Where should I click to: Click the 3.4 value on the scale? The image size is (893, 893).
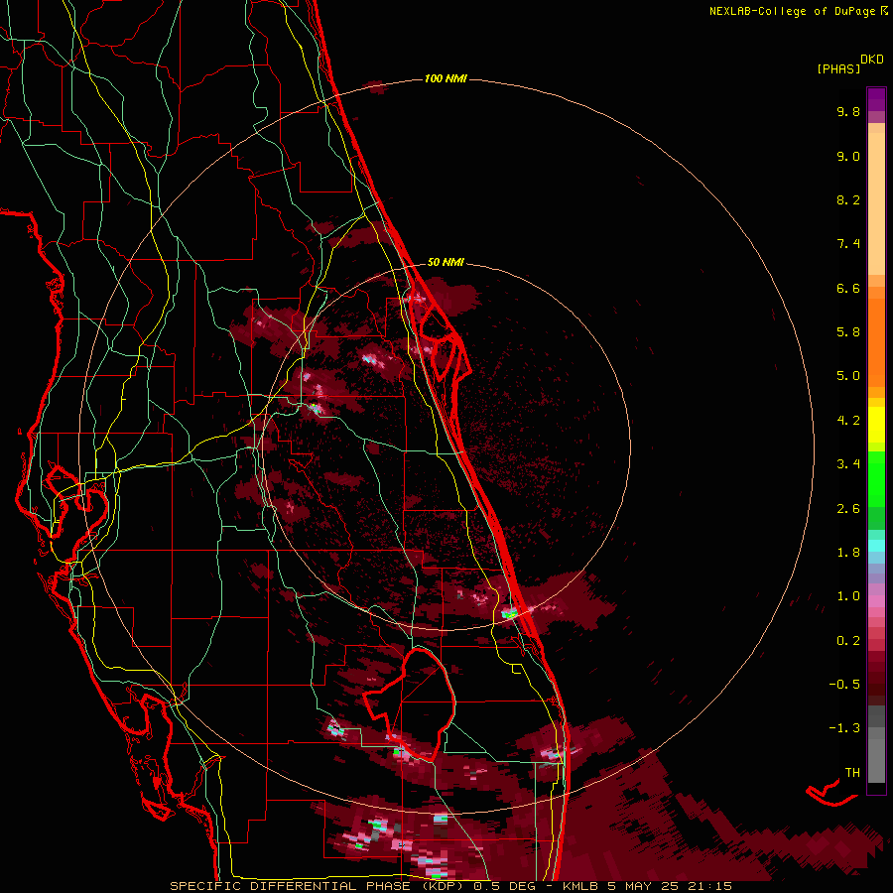pos(848,464)
